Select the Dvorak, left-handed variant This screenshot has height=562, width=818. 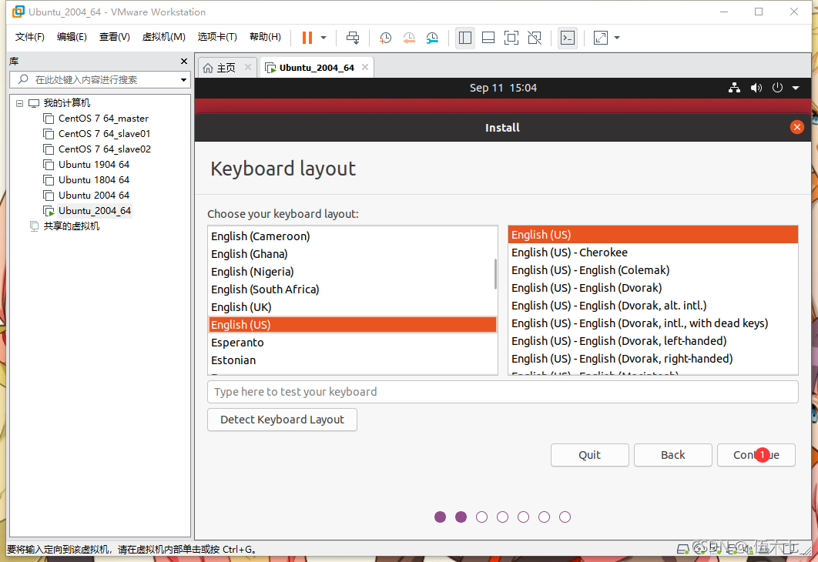652,341
